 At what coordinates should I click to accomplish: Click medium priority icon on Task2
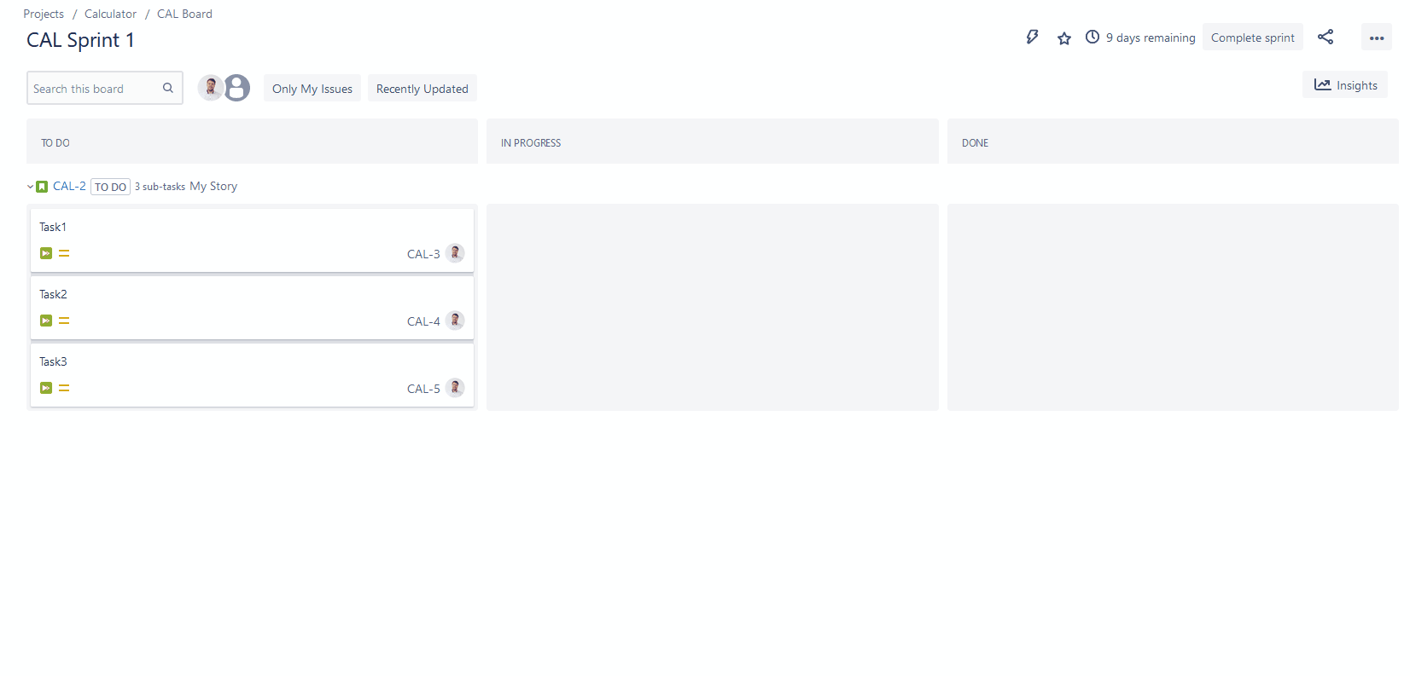pyautogui.click(x=64, y=321)
